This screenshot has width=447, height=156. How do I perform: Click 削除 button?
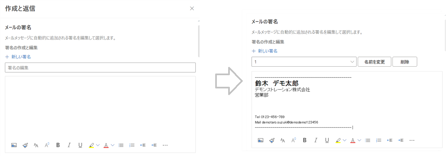405,62
